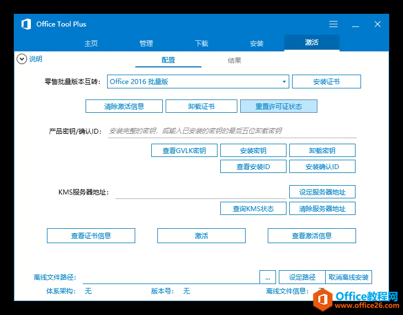The height and width of the screenshot is (315, 403).
Task: Focus the 产品密钥/确认ID input field
Action: (232, 132)
